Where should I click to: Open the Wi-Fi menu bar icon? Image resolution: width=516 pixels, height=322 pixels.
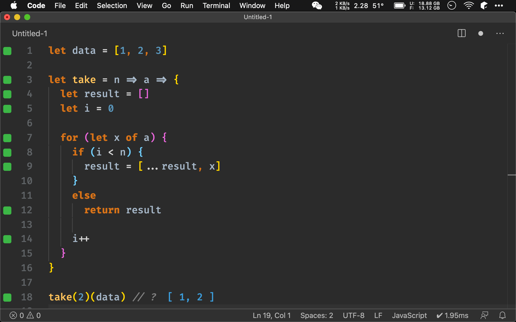pyautogui.click(x=468, y=6)
